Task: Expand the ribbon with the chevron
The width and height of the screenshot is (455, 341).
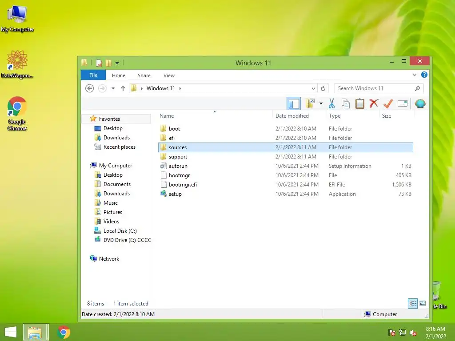Action: pyautogui.click(x=415, y=75)
